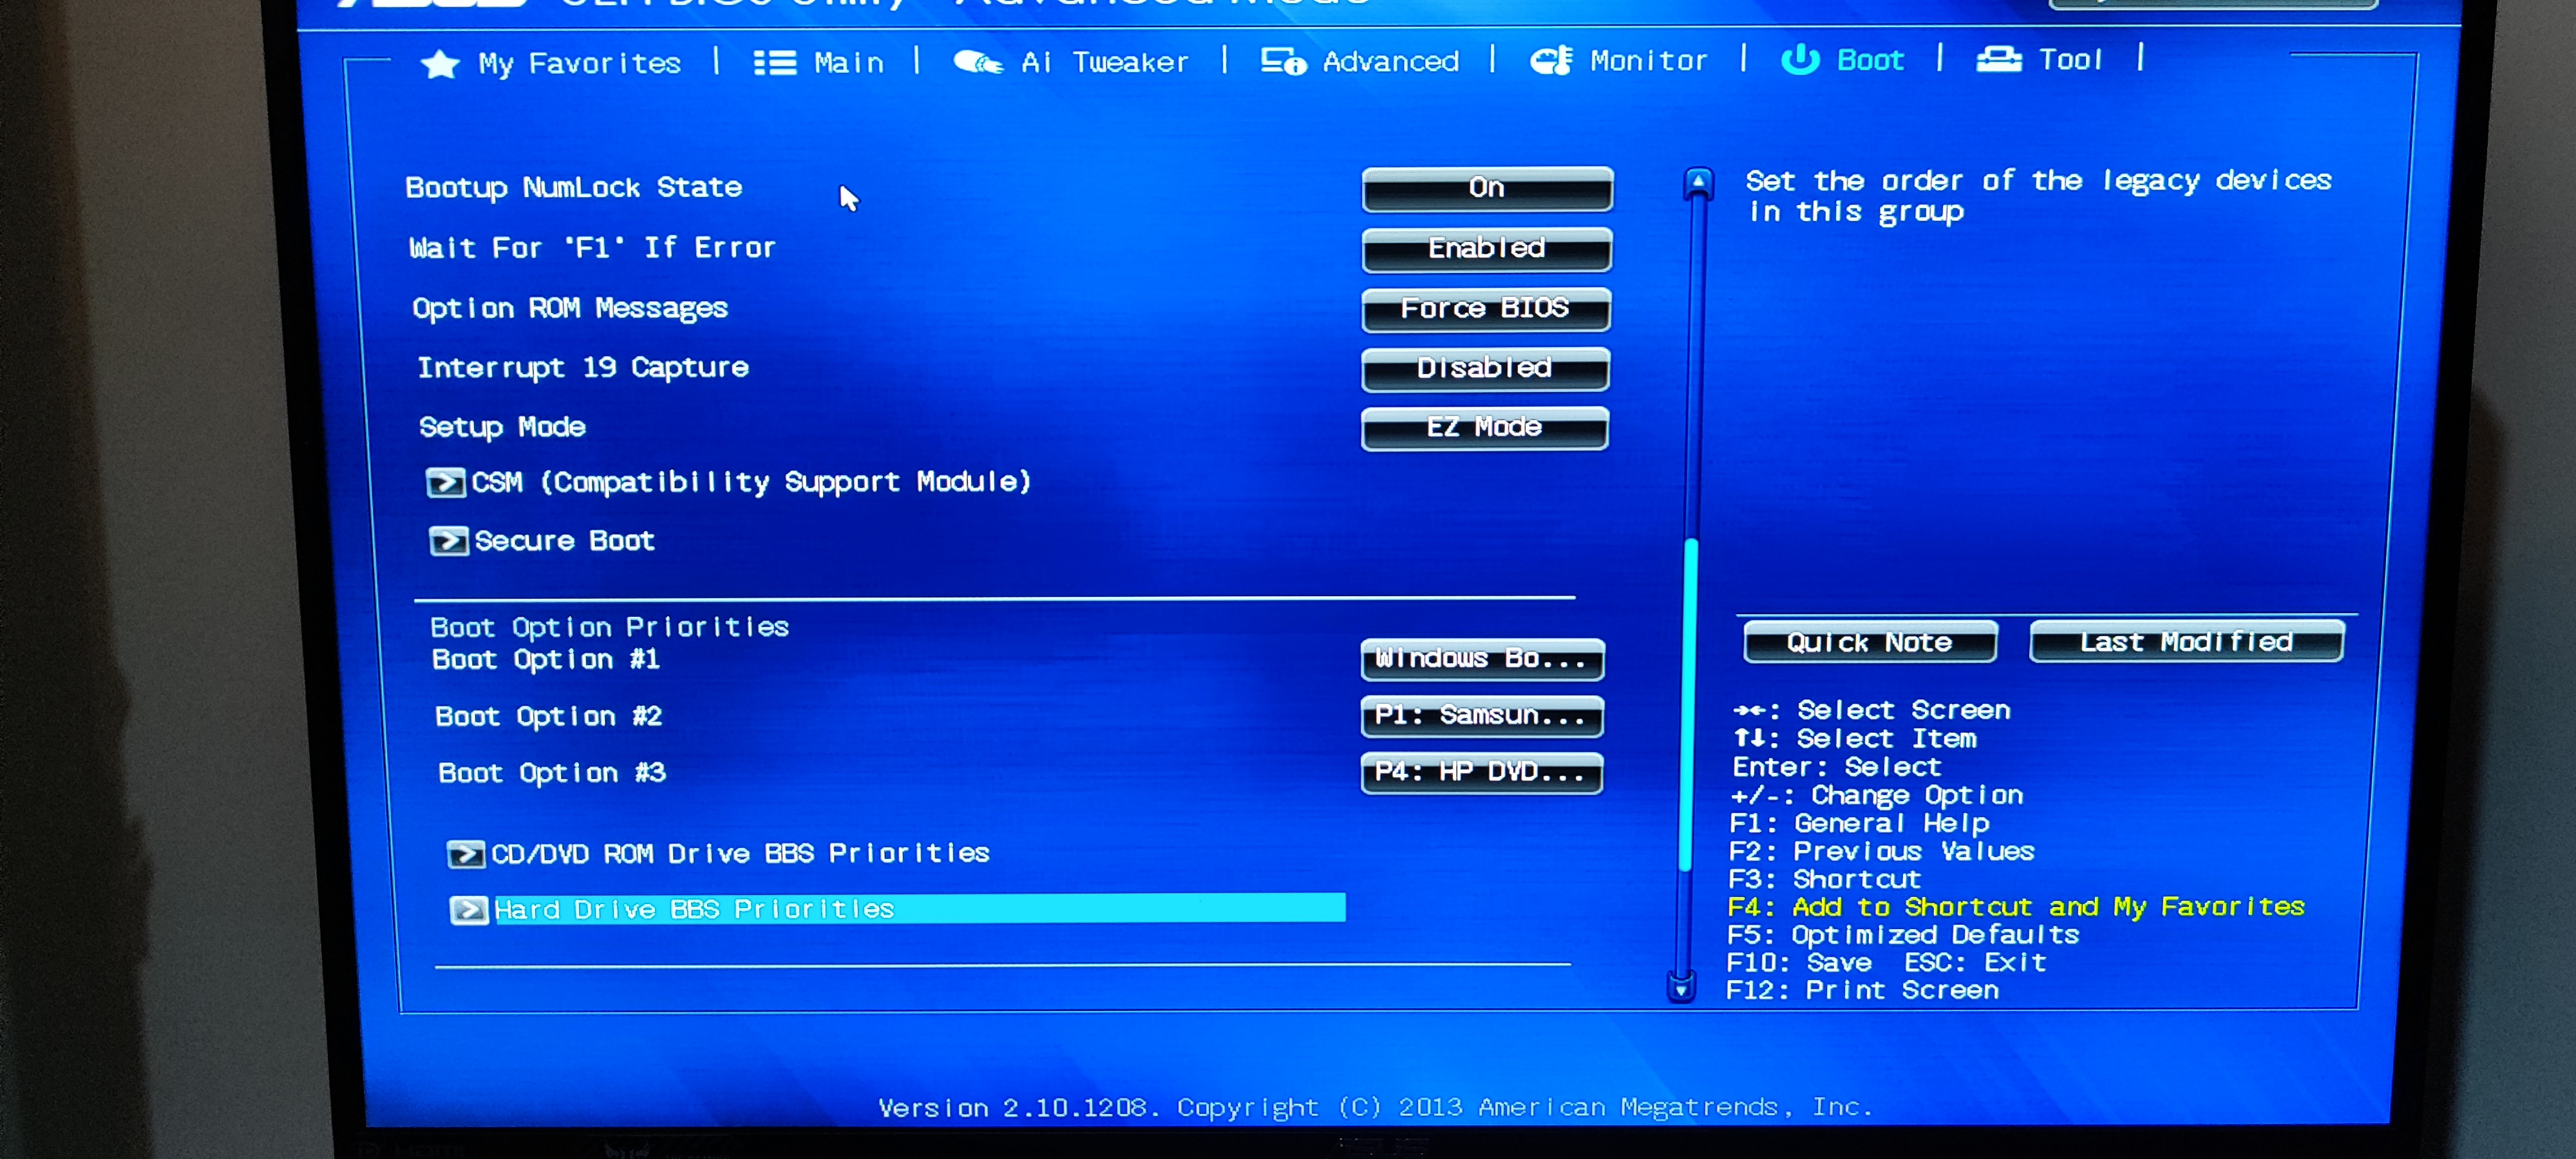Click the My Favorites star icon
The image size is (2576, 1159).
(440, 64)
